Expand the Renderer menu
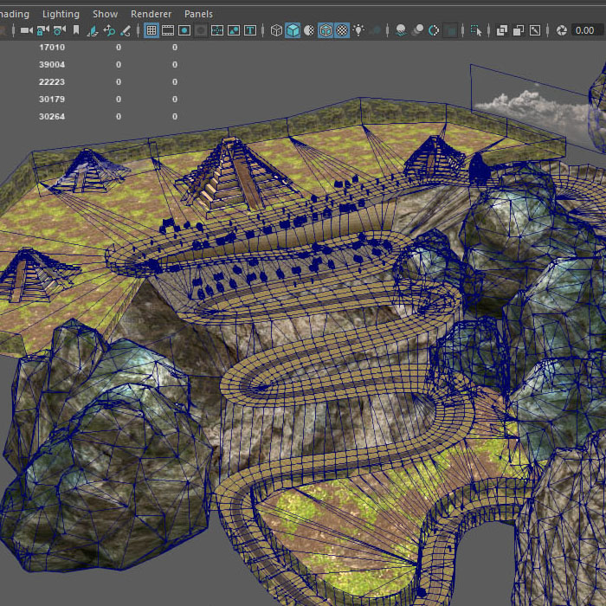Viewport: 606px width, 606px height. tap(151, 14)
